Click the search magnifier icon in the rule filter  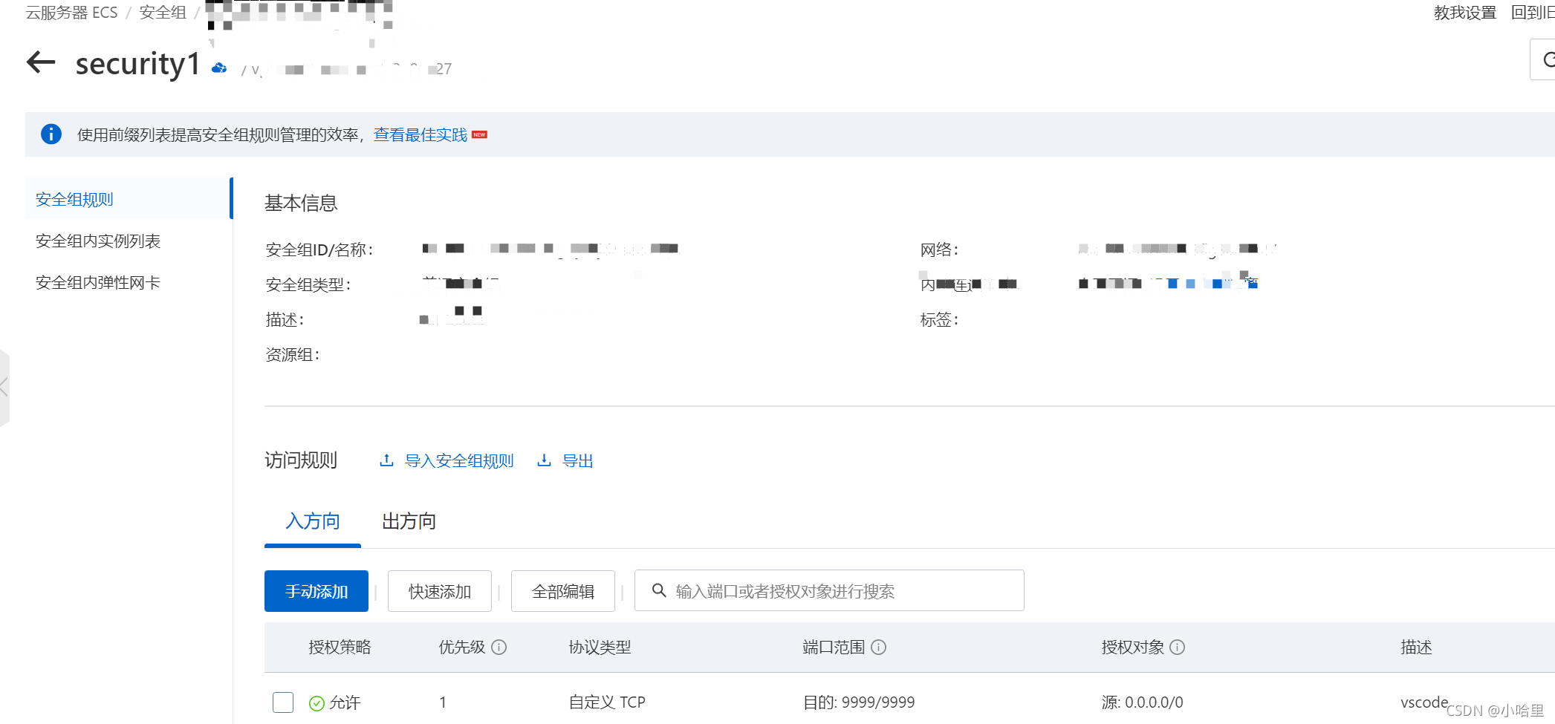(x=658, y=590)
